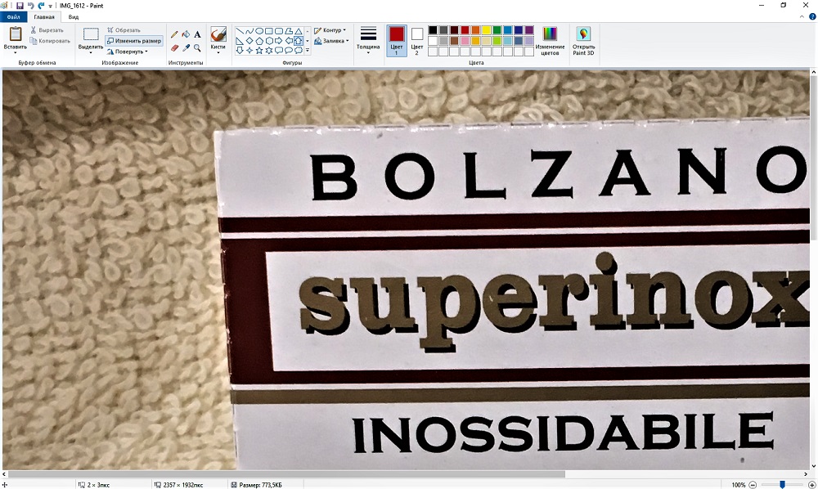Choose the Diamond shape
The height and width of the screenshot is (489, 818).
[249, 41]
